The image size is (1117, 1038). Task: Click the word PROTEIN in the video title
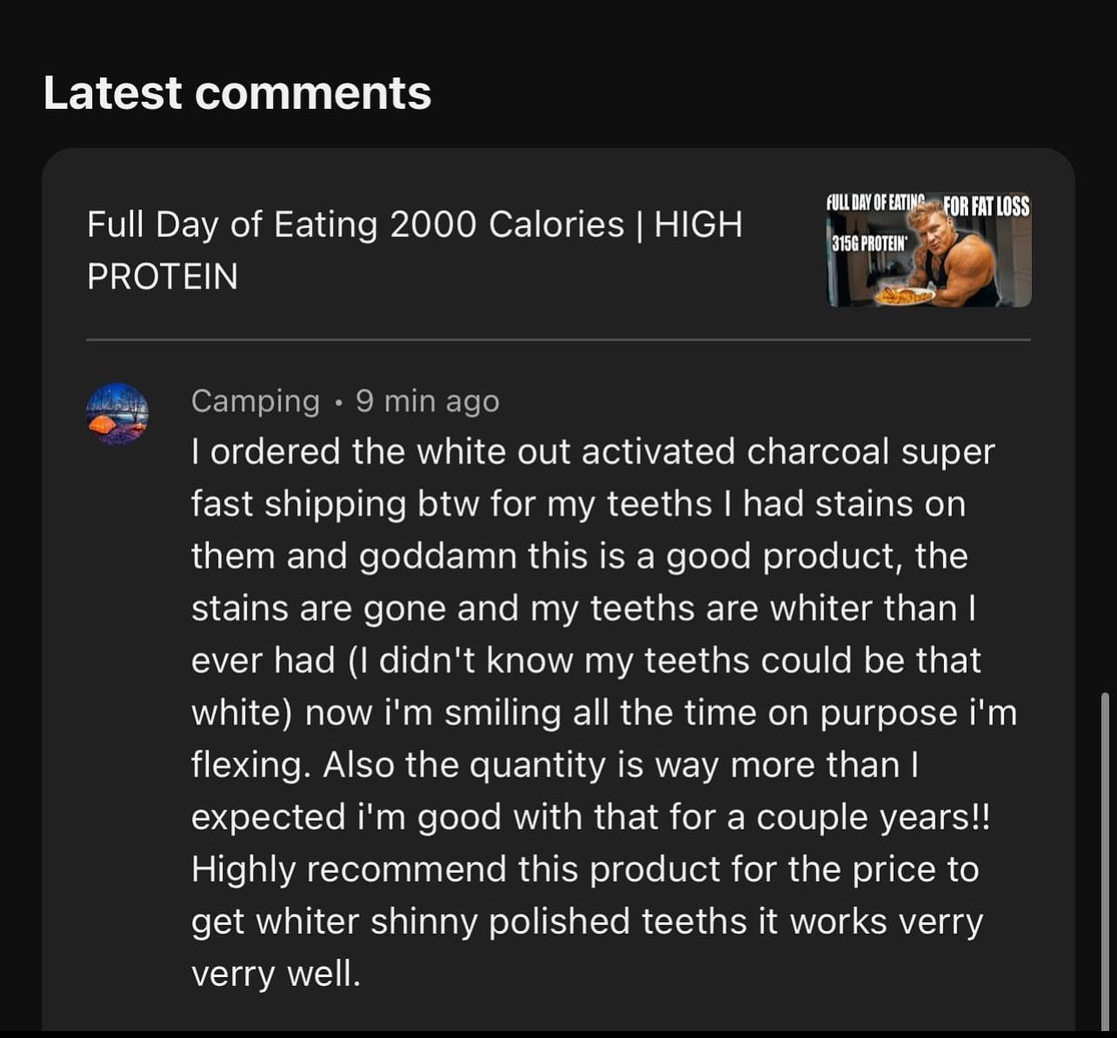(163, 277)
